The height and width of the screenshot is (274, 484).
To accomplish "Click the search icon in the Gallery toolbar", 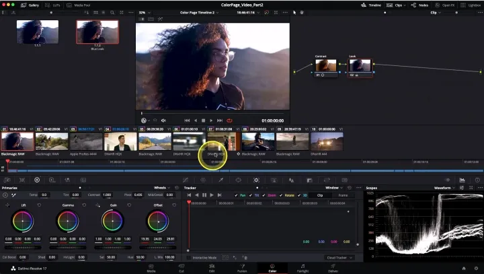I will coord(112,13).
